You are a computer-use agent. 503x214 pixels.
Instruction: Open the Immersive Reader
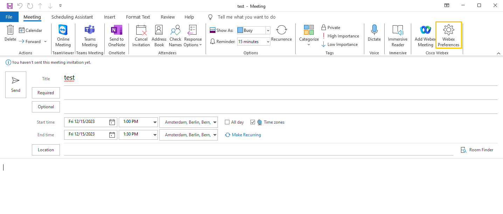(x=398, y=30)
